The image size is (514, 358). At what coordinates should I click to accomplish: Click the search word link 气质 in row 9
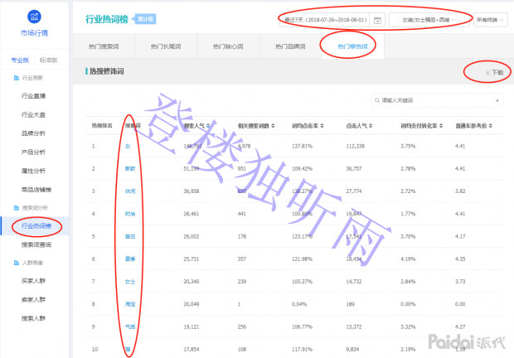pyautogui.click(x=130, y=327)
